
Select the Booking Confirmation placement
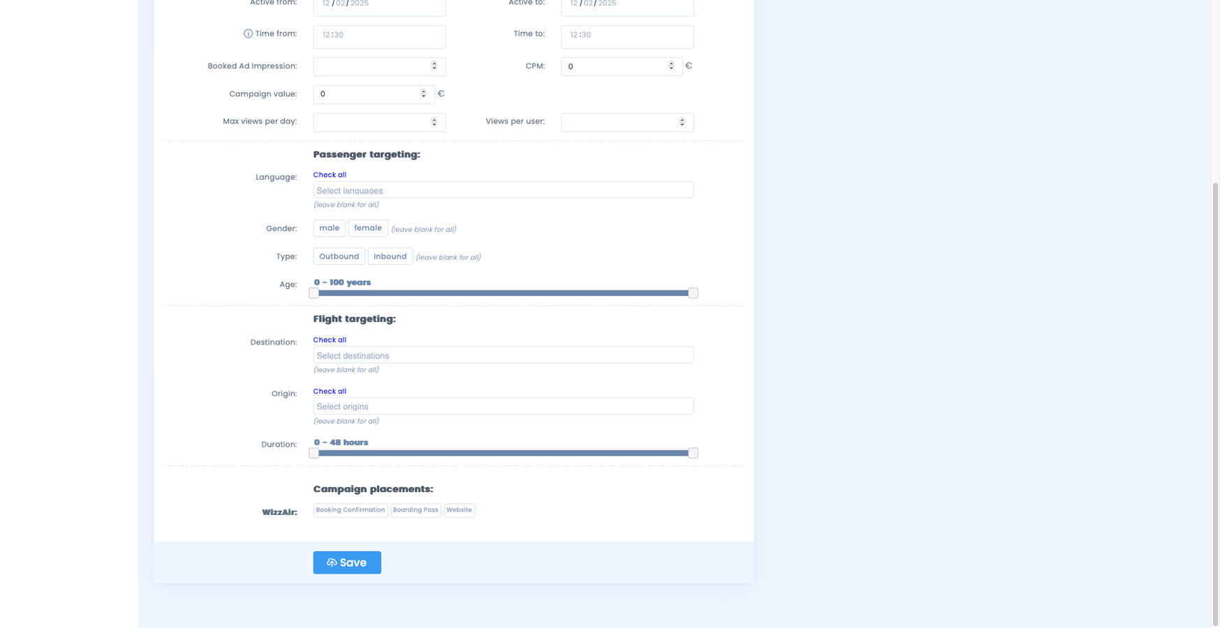[350, 510]
